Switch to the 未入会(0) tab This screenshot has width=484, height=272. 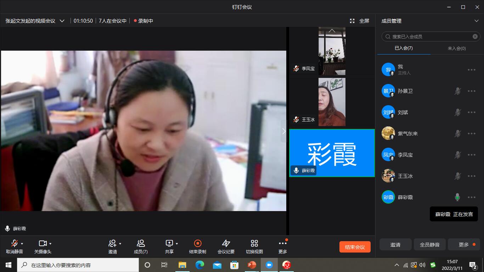[457, 48]
